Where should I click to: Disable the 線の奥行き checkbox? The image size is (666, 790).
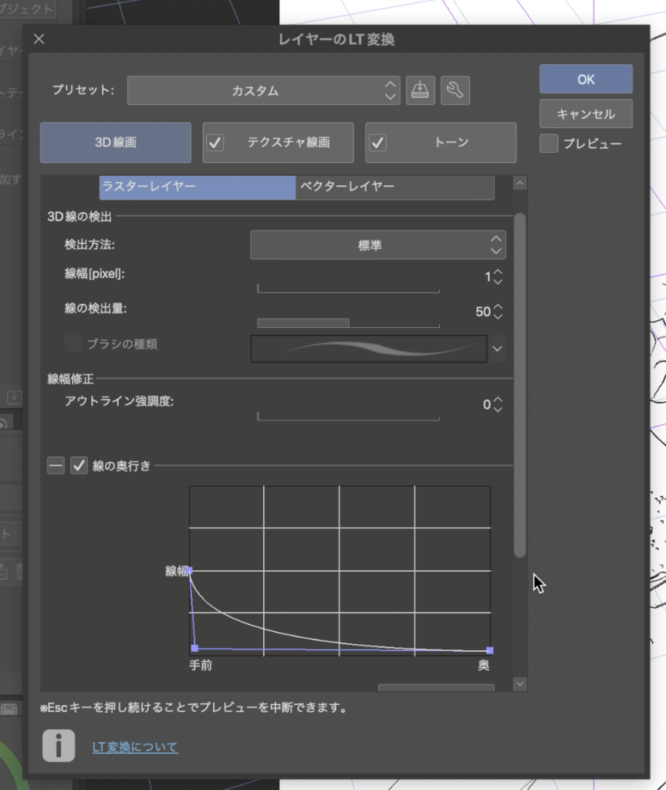pos(79,465)
